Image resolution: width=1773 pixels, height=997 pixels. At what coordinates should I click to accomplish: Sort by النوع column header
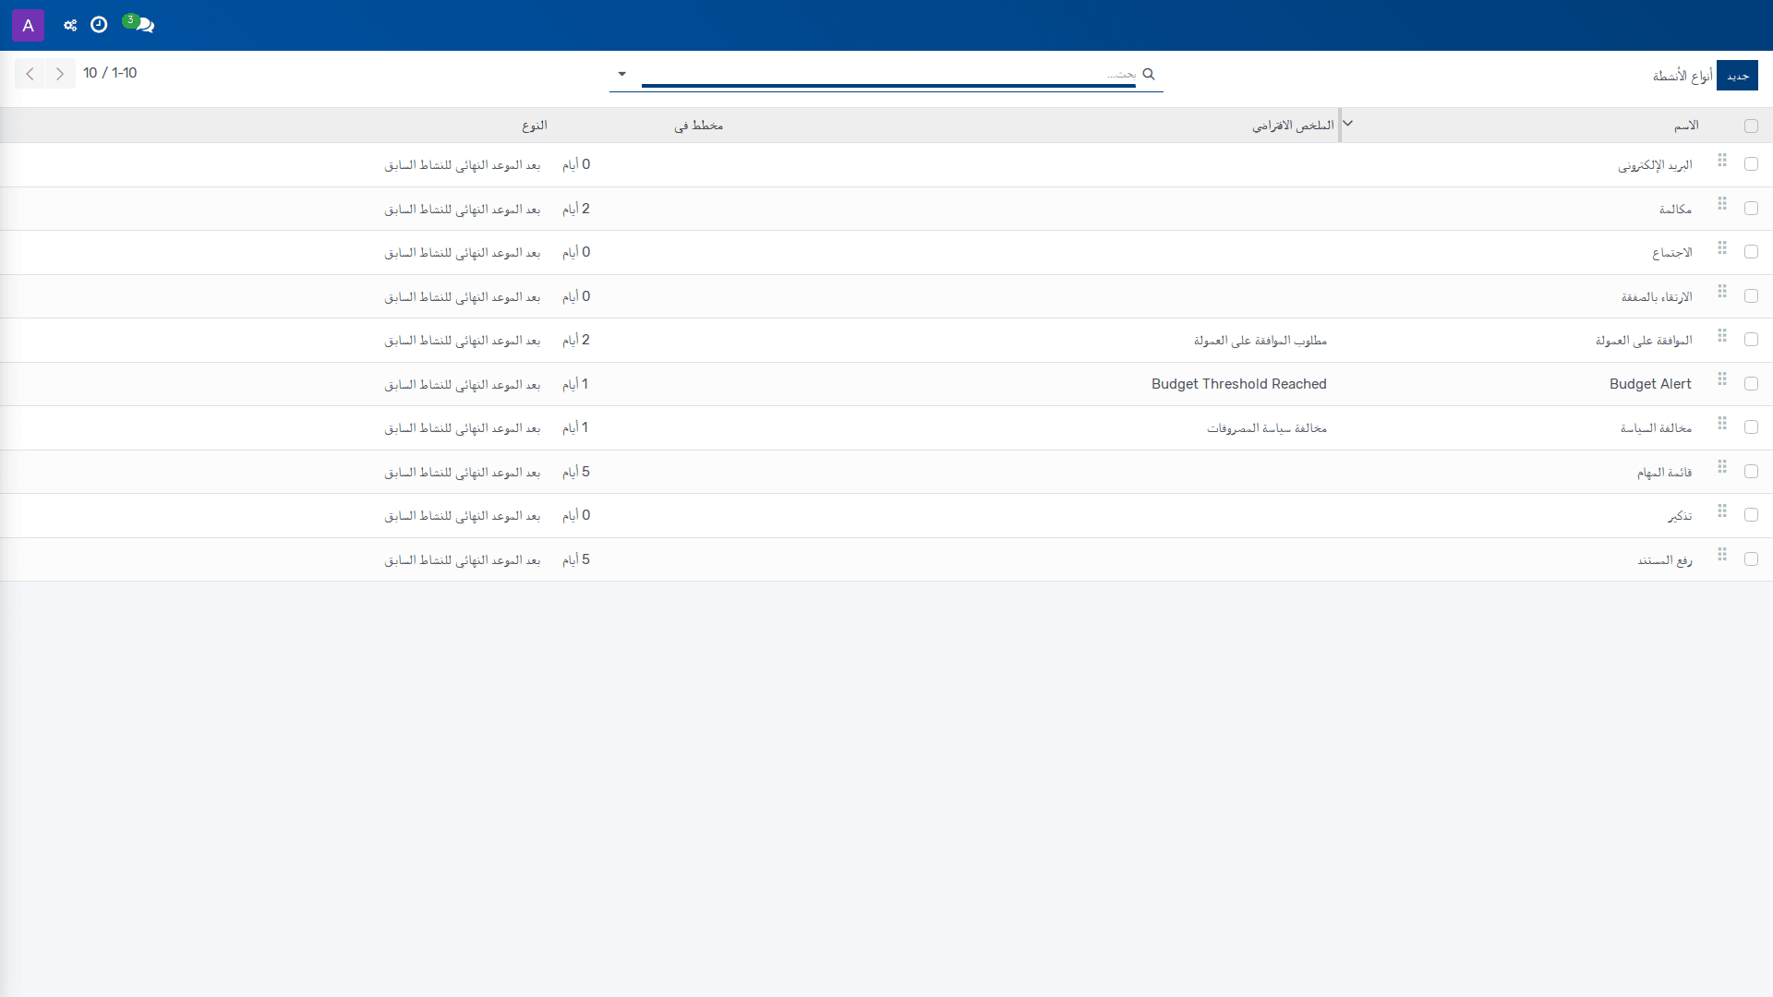pyautogui.click(x=535, y=126)
